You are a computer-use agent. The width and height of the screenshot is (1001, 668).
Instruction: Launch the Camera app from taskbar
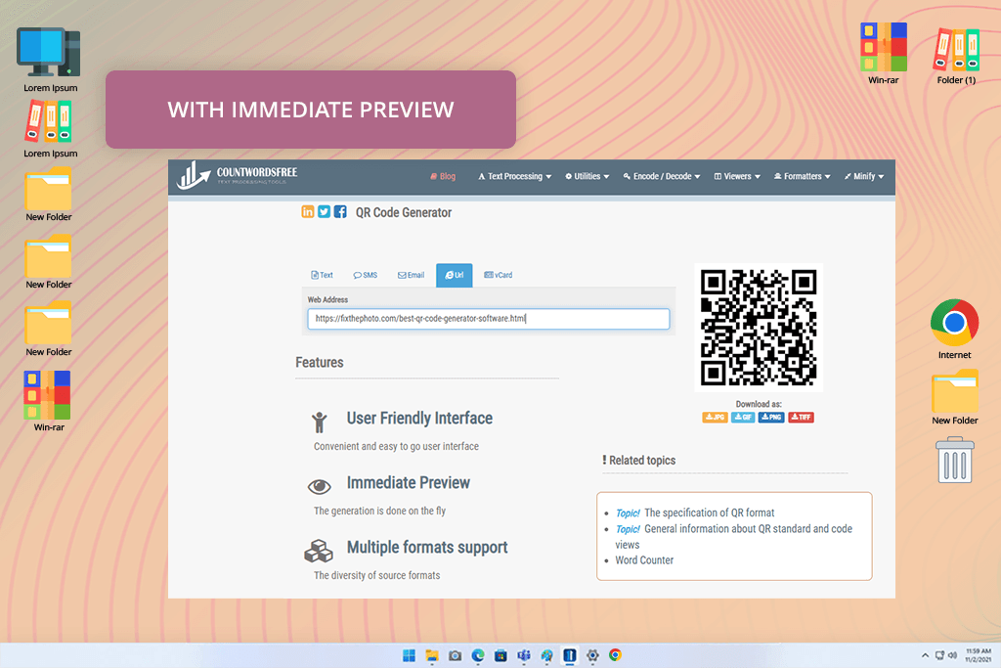coord(455,655)
